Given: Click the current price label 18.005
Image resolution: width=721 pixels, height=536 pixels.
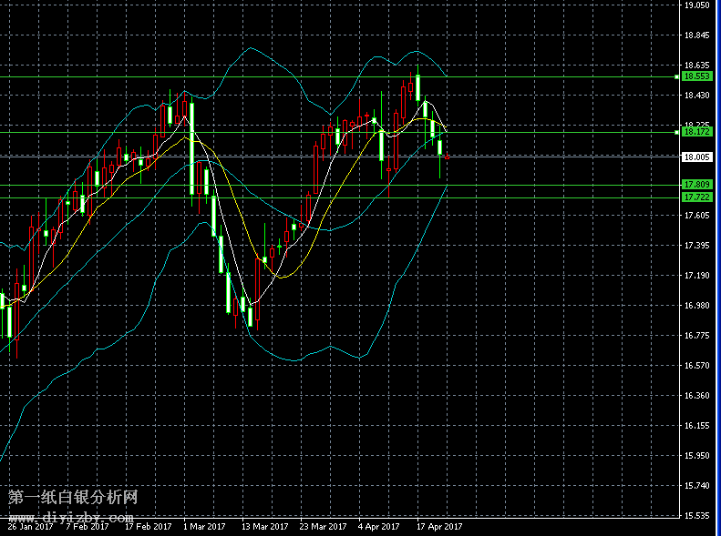Looking at the screenshot, I should 696,157.
